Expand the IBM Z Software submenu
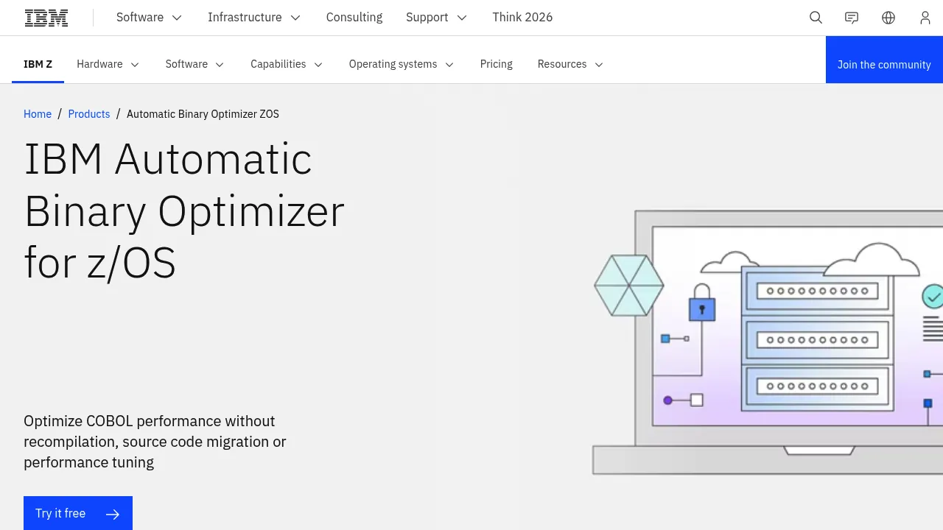 194,64
